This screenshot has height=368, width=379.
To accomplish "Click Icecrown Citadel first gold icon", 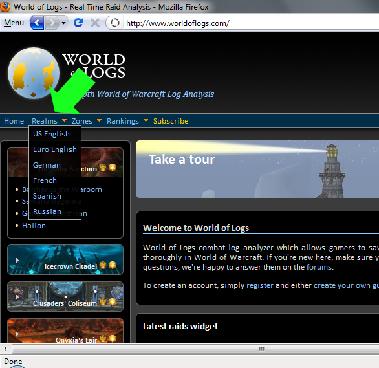I will pyautogui.click(x=103, y=265).
